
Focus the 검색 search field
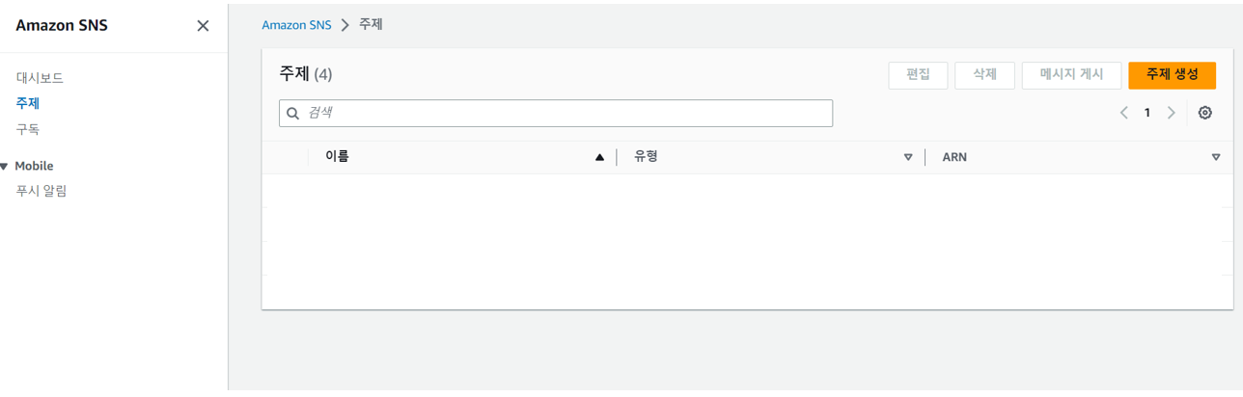tap(565, 114)
